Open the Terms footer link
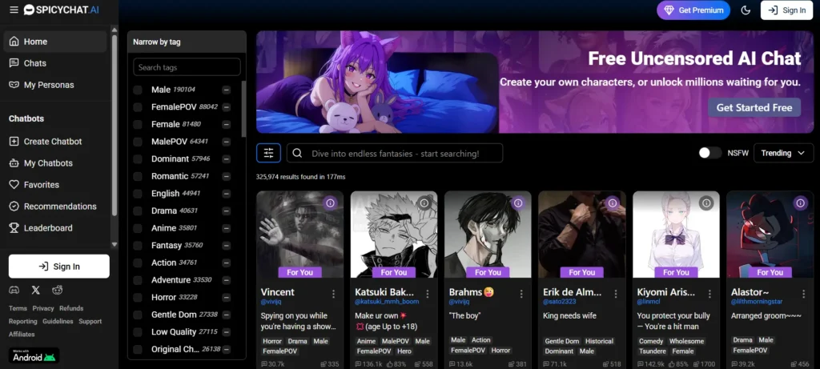This screenshot has width=820, height=369. click(18, 308)
